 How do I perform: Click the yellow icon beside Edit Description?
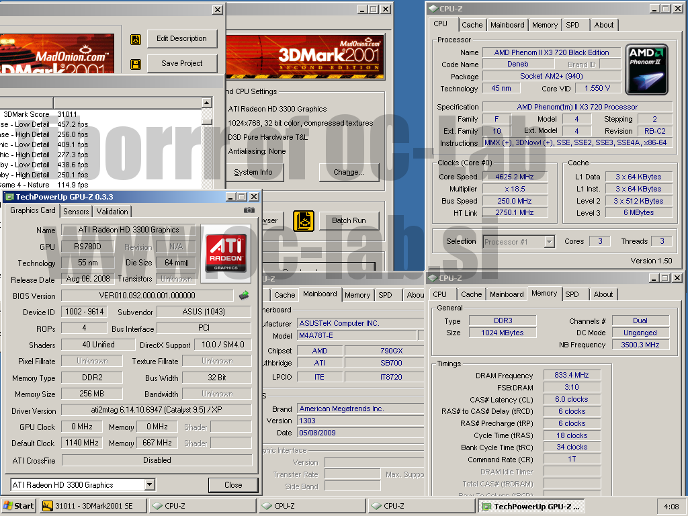pyautogui.click(x=136, y=40)
